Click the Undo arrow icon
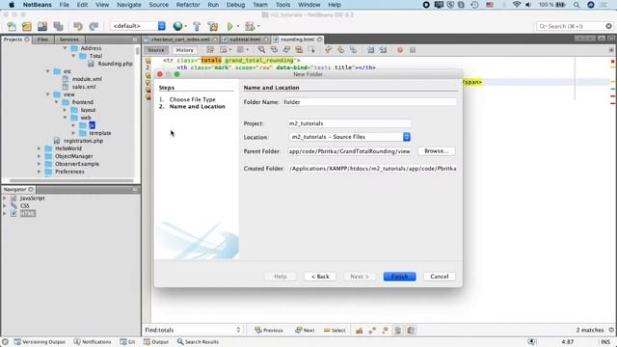Image resolution: width=617 pixels, height=347 pixels. tap(78, 26)
